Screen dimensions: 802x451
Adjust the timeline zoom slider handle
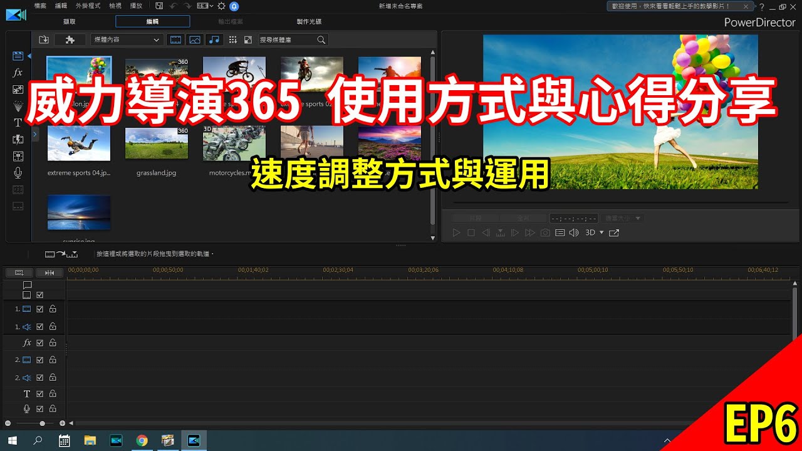point(42,423)
